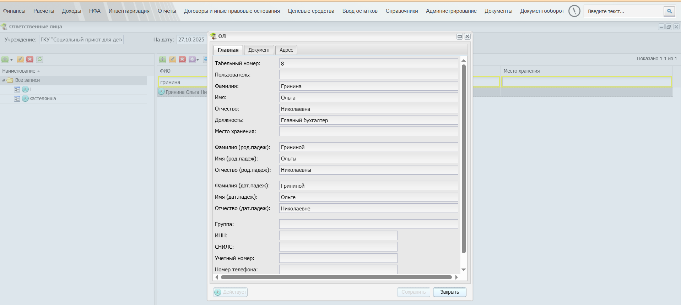Minimize the Ответственные лица window
The width and height of the screenshot is (681, 305).
(661, 27)
